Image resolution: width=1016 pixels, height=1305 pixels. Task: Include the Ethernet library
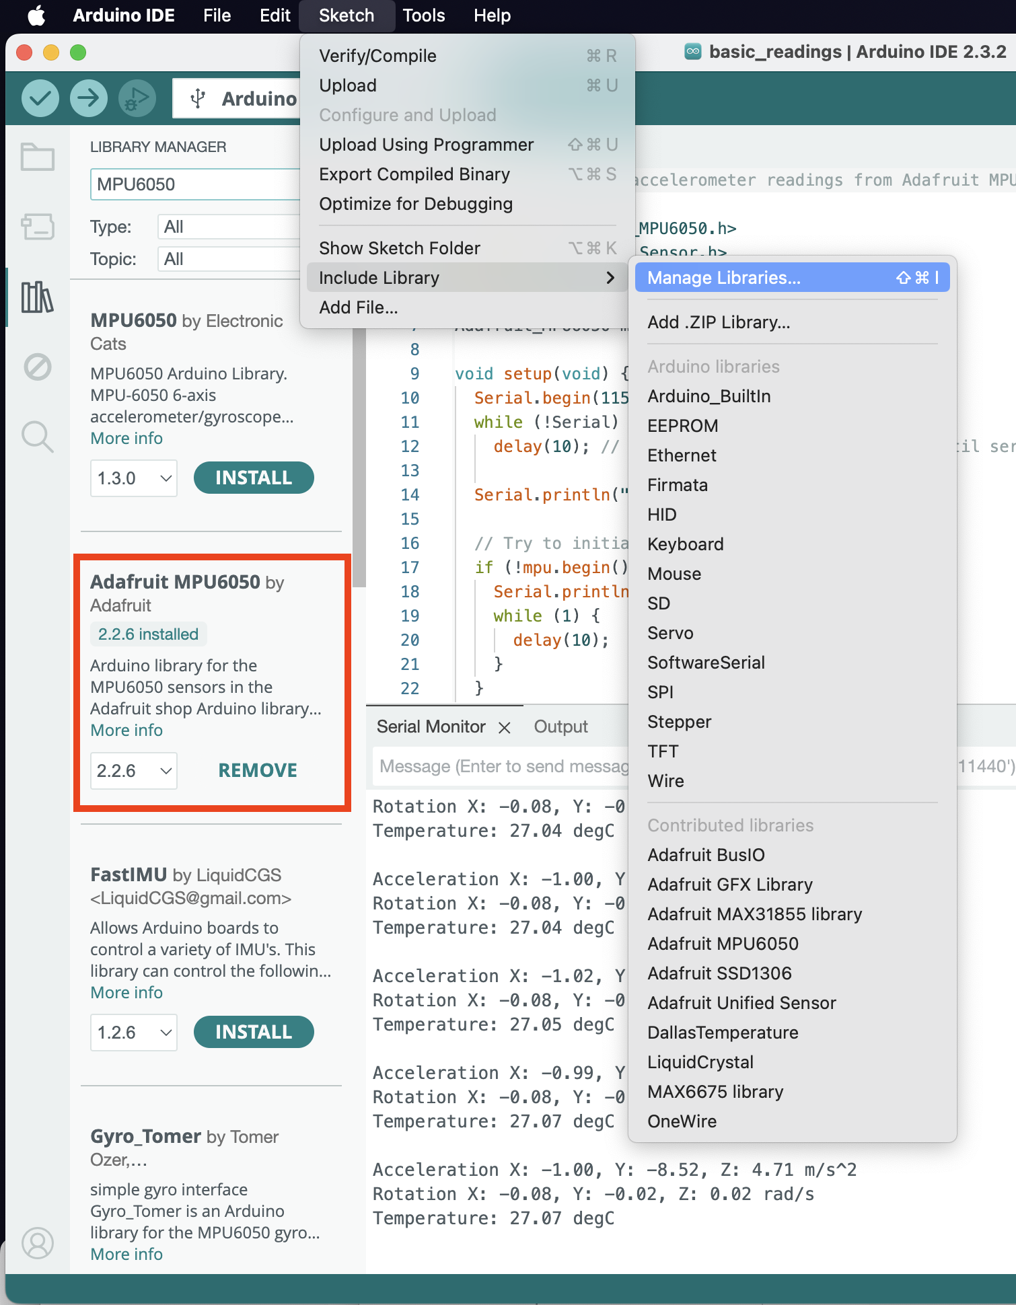pyautogui.click(x=792, y=455)
